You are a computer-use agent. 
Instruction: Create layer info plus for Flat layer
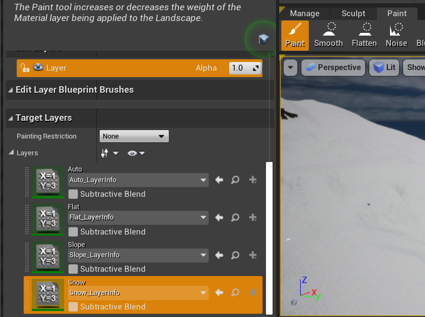[253, 217]
